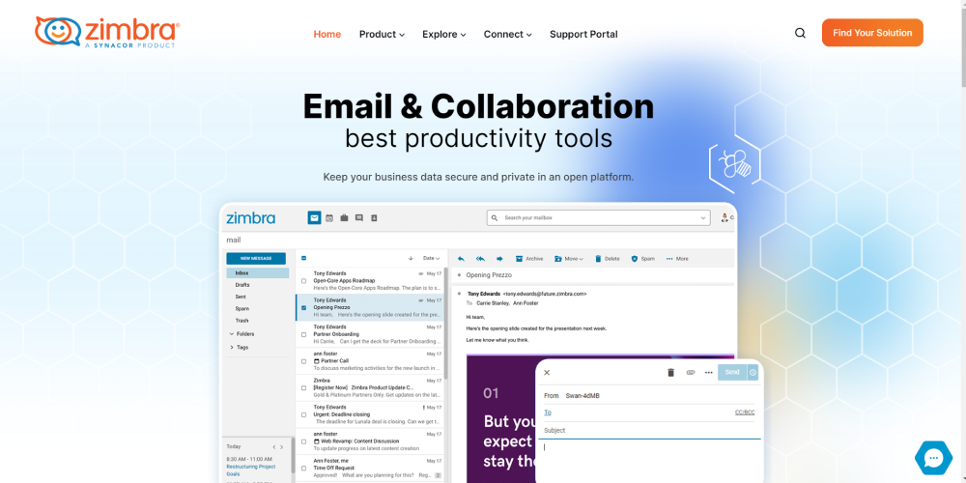This screenshot has height=483, width=966.
Task: Mark the message as Spam
Action: tap(643, 259)
